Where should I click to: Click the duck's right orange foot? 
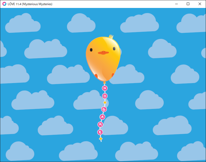click(113, 75)
